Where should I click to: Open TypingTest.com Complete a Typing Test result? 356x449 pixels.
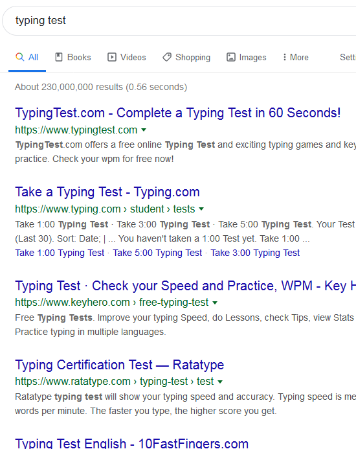click(178, 113)
